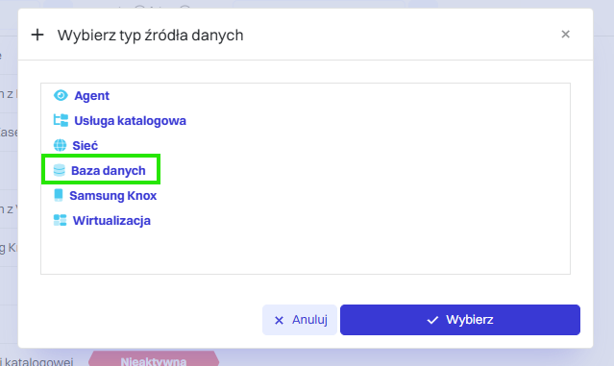
Task: Select the Samsung Knox entry
Action: click(x=112, y=195)
